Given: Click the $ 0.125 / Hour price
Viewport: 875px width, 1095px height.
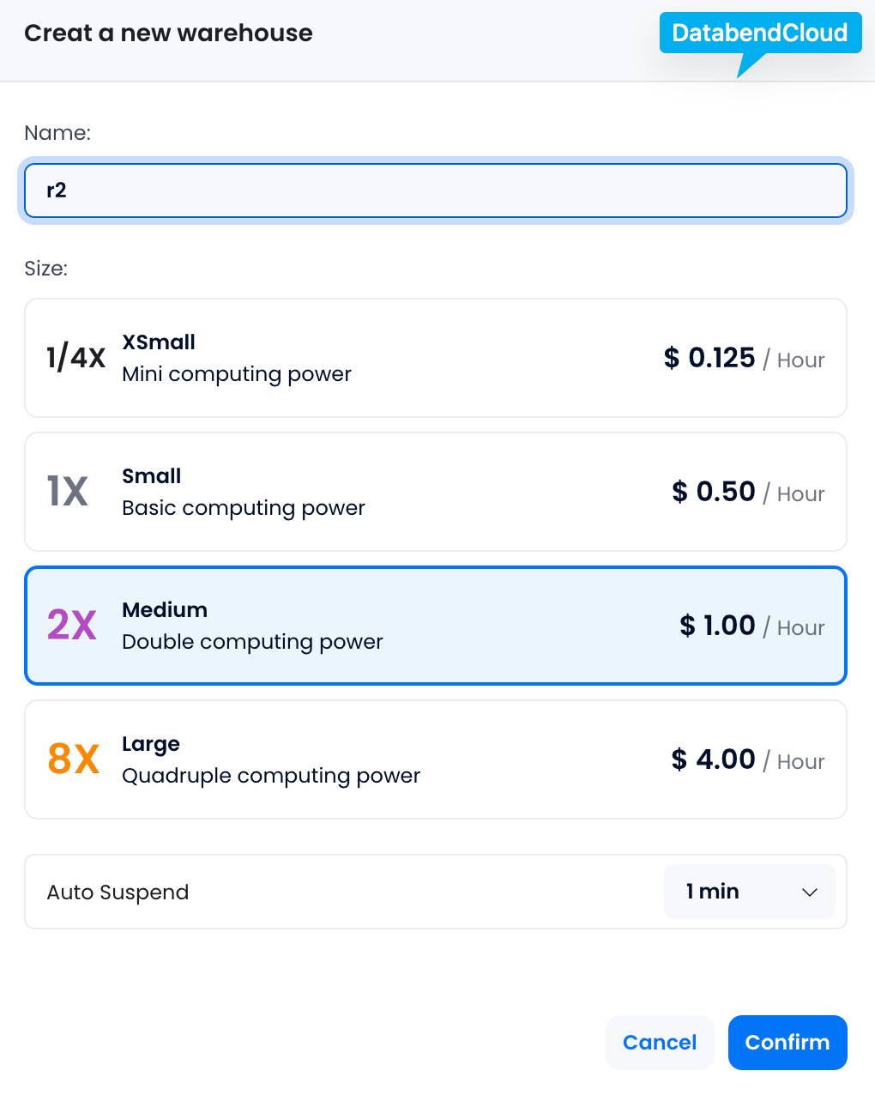Looking at the screenshot, I should [744, 359].
